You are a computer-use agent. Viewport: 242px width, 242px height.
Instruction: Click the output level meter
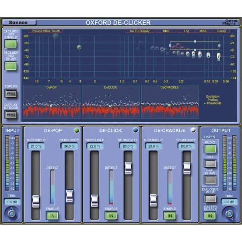(x=229, y=163)
